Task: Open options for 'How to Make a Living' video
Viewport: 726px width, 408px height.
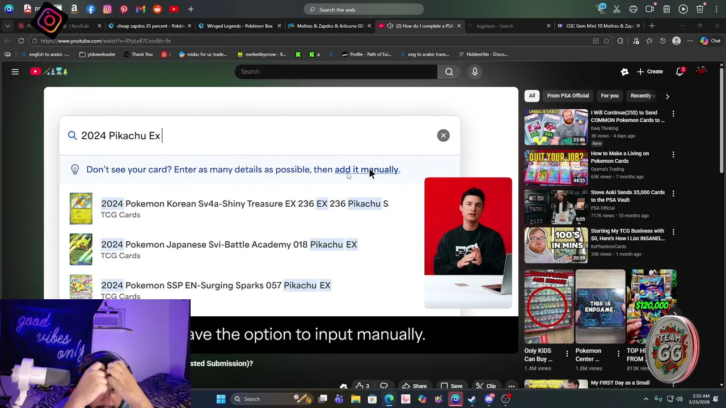Action: point(673,155)
